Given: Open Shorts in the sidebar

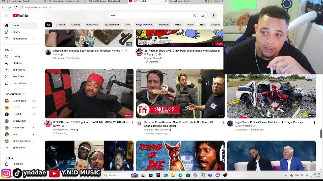Looking at the screenshot, I should (20, 32).
